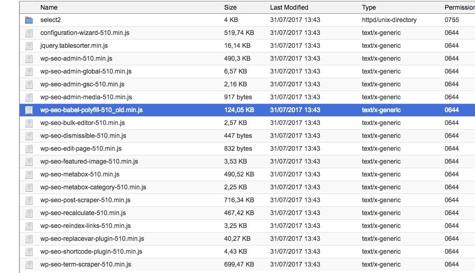Click the 917 bytes size cell
This screenshot has height=273, width=475.
pyautogui.click(x=238, y=97)
